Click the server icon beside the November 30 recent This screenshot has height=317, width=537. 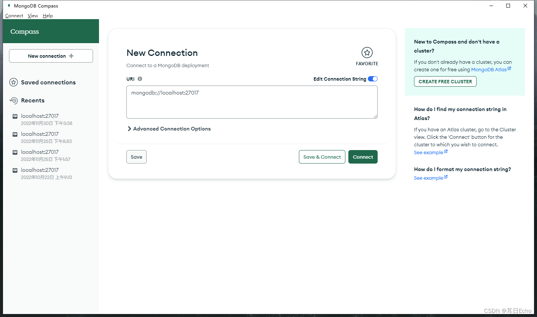tap(15, 116)
